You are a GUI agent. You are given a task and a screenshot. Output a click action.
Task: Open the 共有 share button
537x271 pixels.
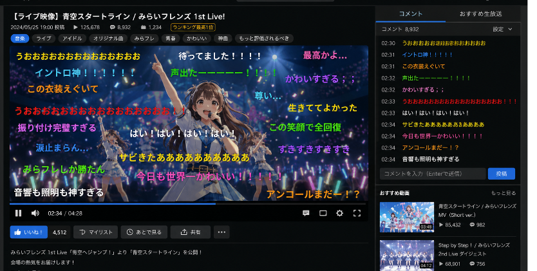pos(191,232)
